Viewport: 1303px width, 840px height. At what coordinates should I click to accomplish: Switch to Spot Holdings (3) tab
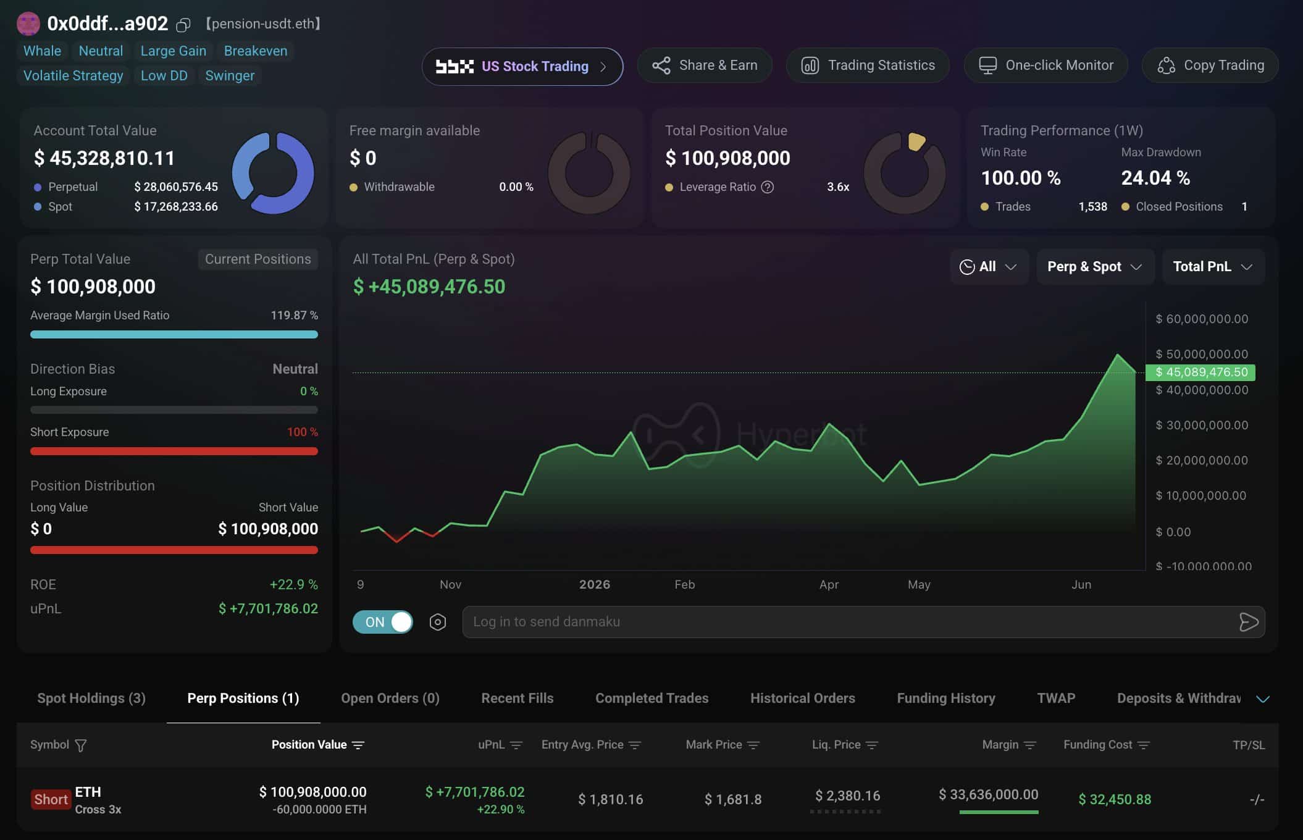point(91,699)
